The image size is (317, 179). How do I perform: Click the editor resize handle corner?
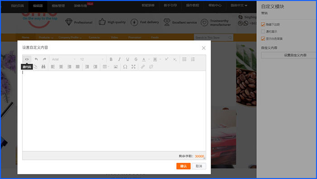click(x=204, y=158)
